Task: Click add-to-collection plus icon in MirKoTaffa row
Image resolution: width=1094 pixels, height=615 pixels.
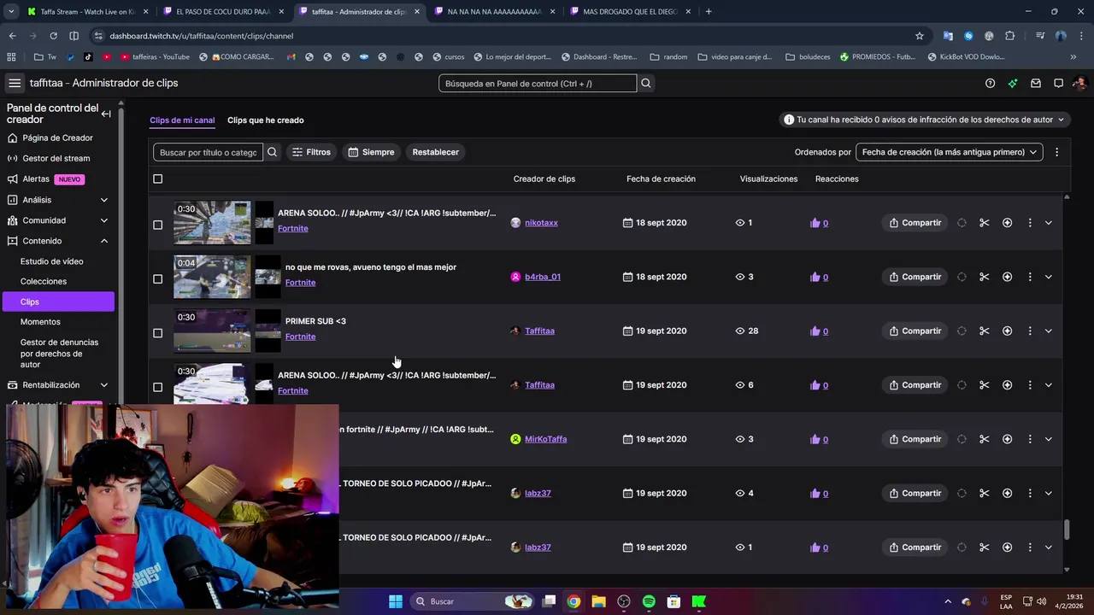Action: pos(1007,439)
